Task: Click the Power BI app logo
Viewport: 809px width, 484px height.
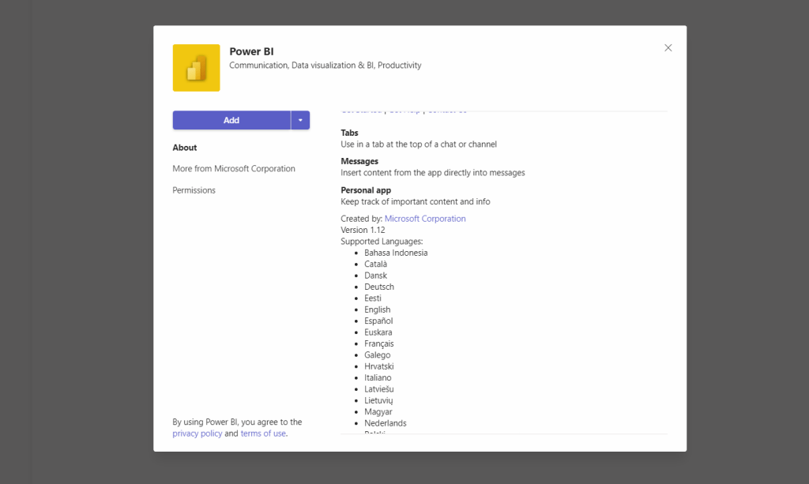Action: [196, 68]
